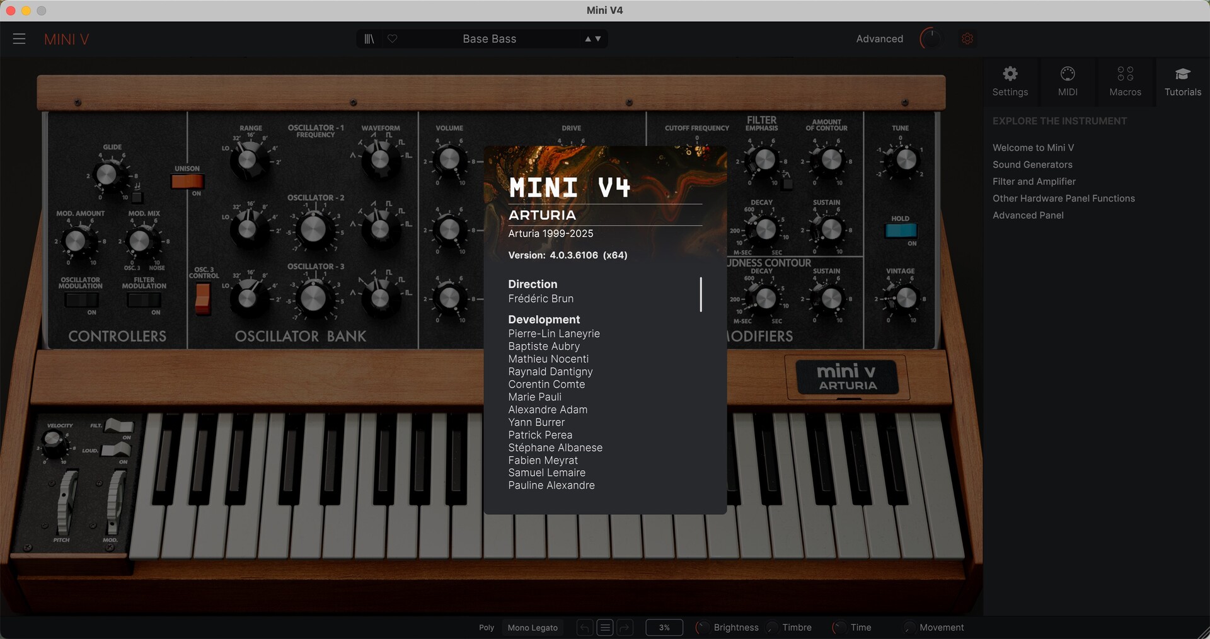Viewport: 1210px width, 639px height.
Task: Click the Base Bass preset name
Action: 489,39
